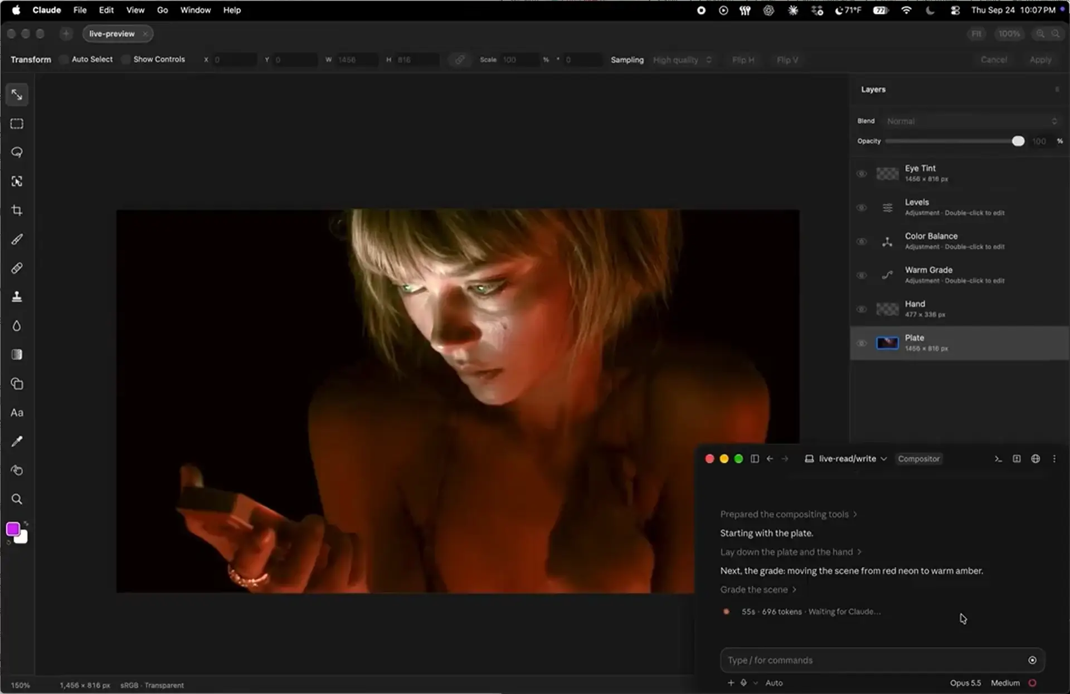1070x694 pixels.
Task: Hide the Eye Tint layer
Action: point(862,174)
